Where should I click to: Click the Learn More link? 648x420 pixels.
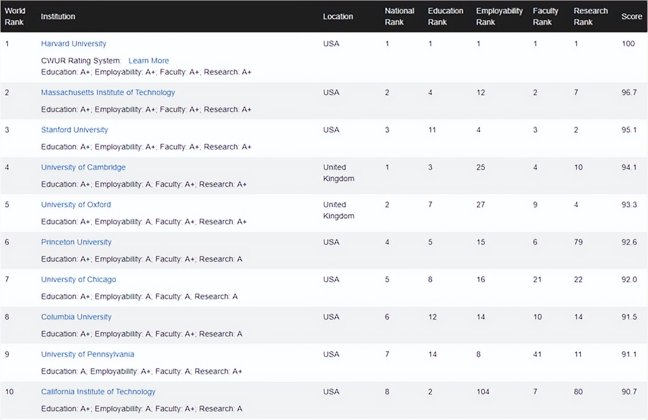148,61
